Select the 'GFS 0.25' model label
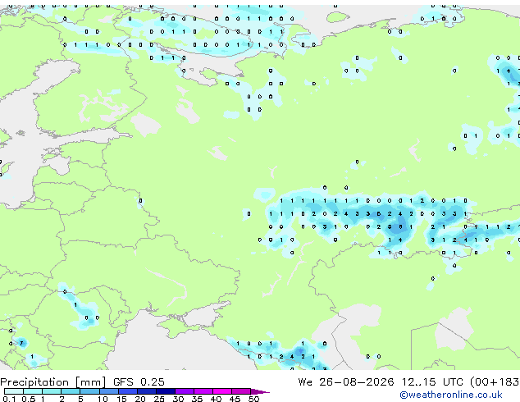 pos(139,382)
